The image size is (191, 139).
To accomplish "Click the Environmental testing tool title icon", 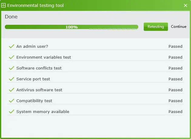I will [x=4, y=5].
